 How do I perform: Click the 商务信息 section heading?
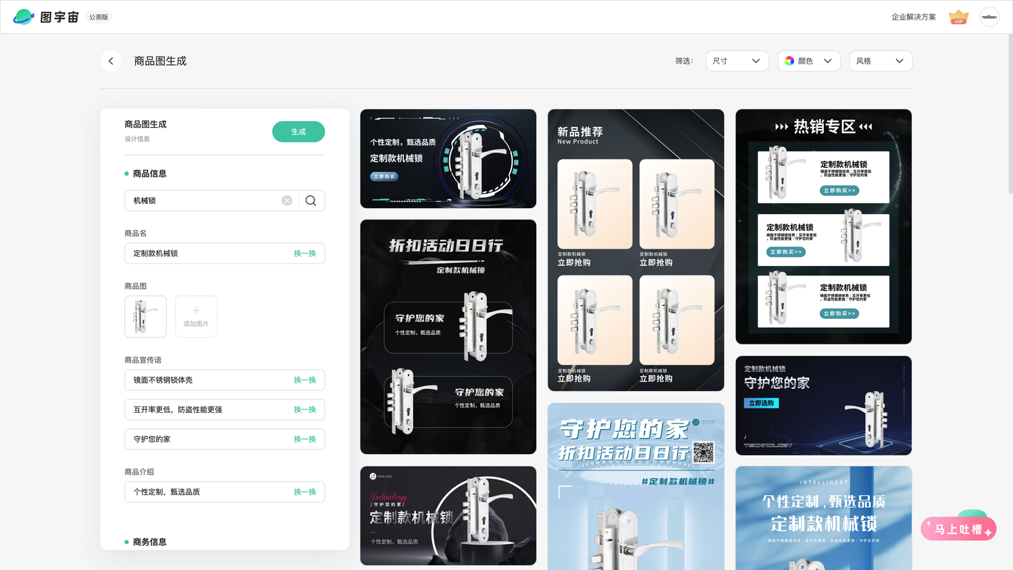(x=149, y=542)
